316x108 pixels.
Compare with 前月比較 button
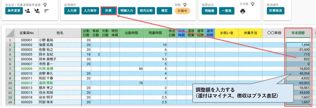click(x=146, y=11)
